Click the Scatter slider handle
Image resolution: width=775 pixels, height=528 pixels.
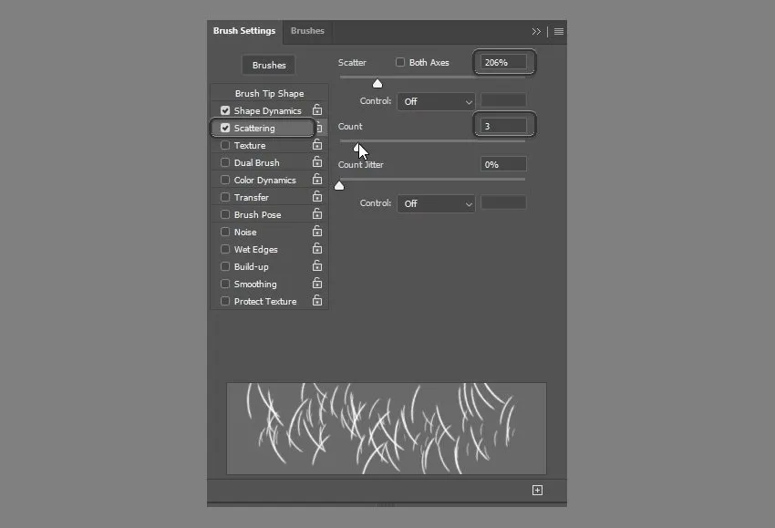tap(377, 84)
